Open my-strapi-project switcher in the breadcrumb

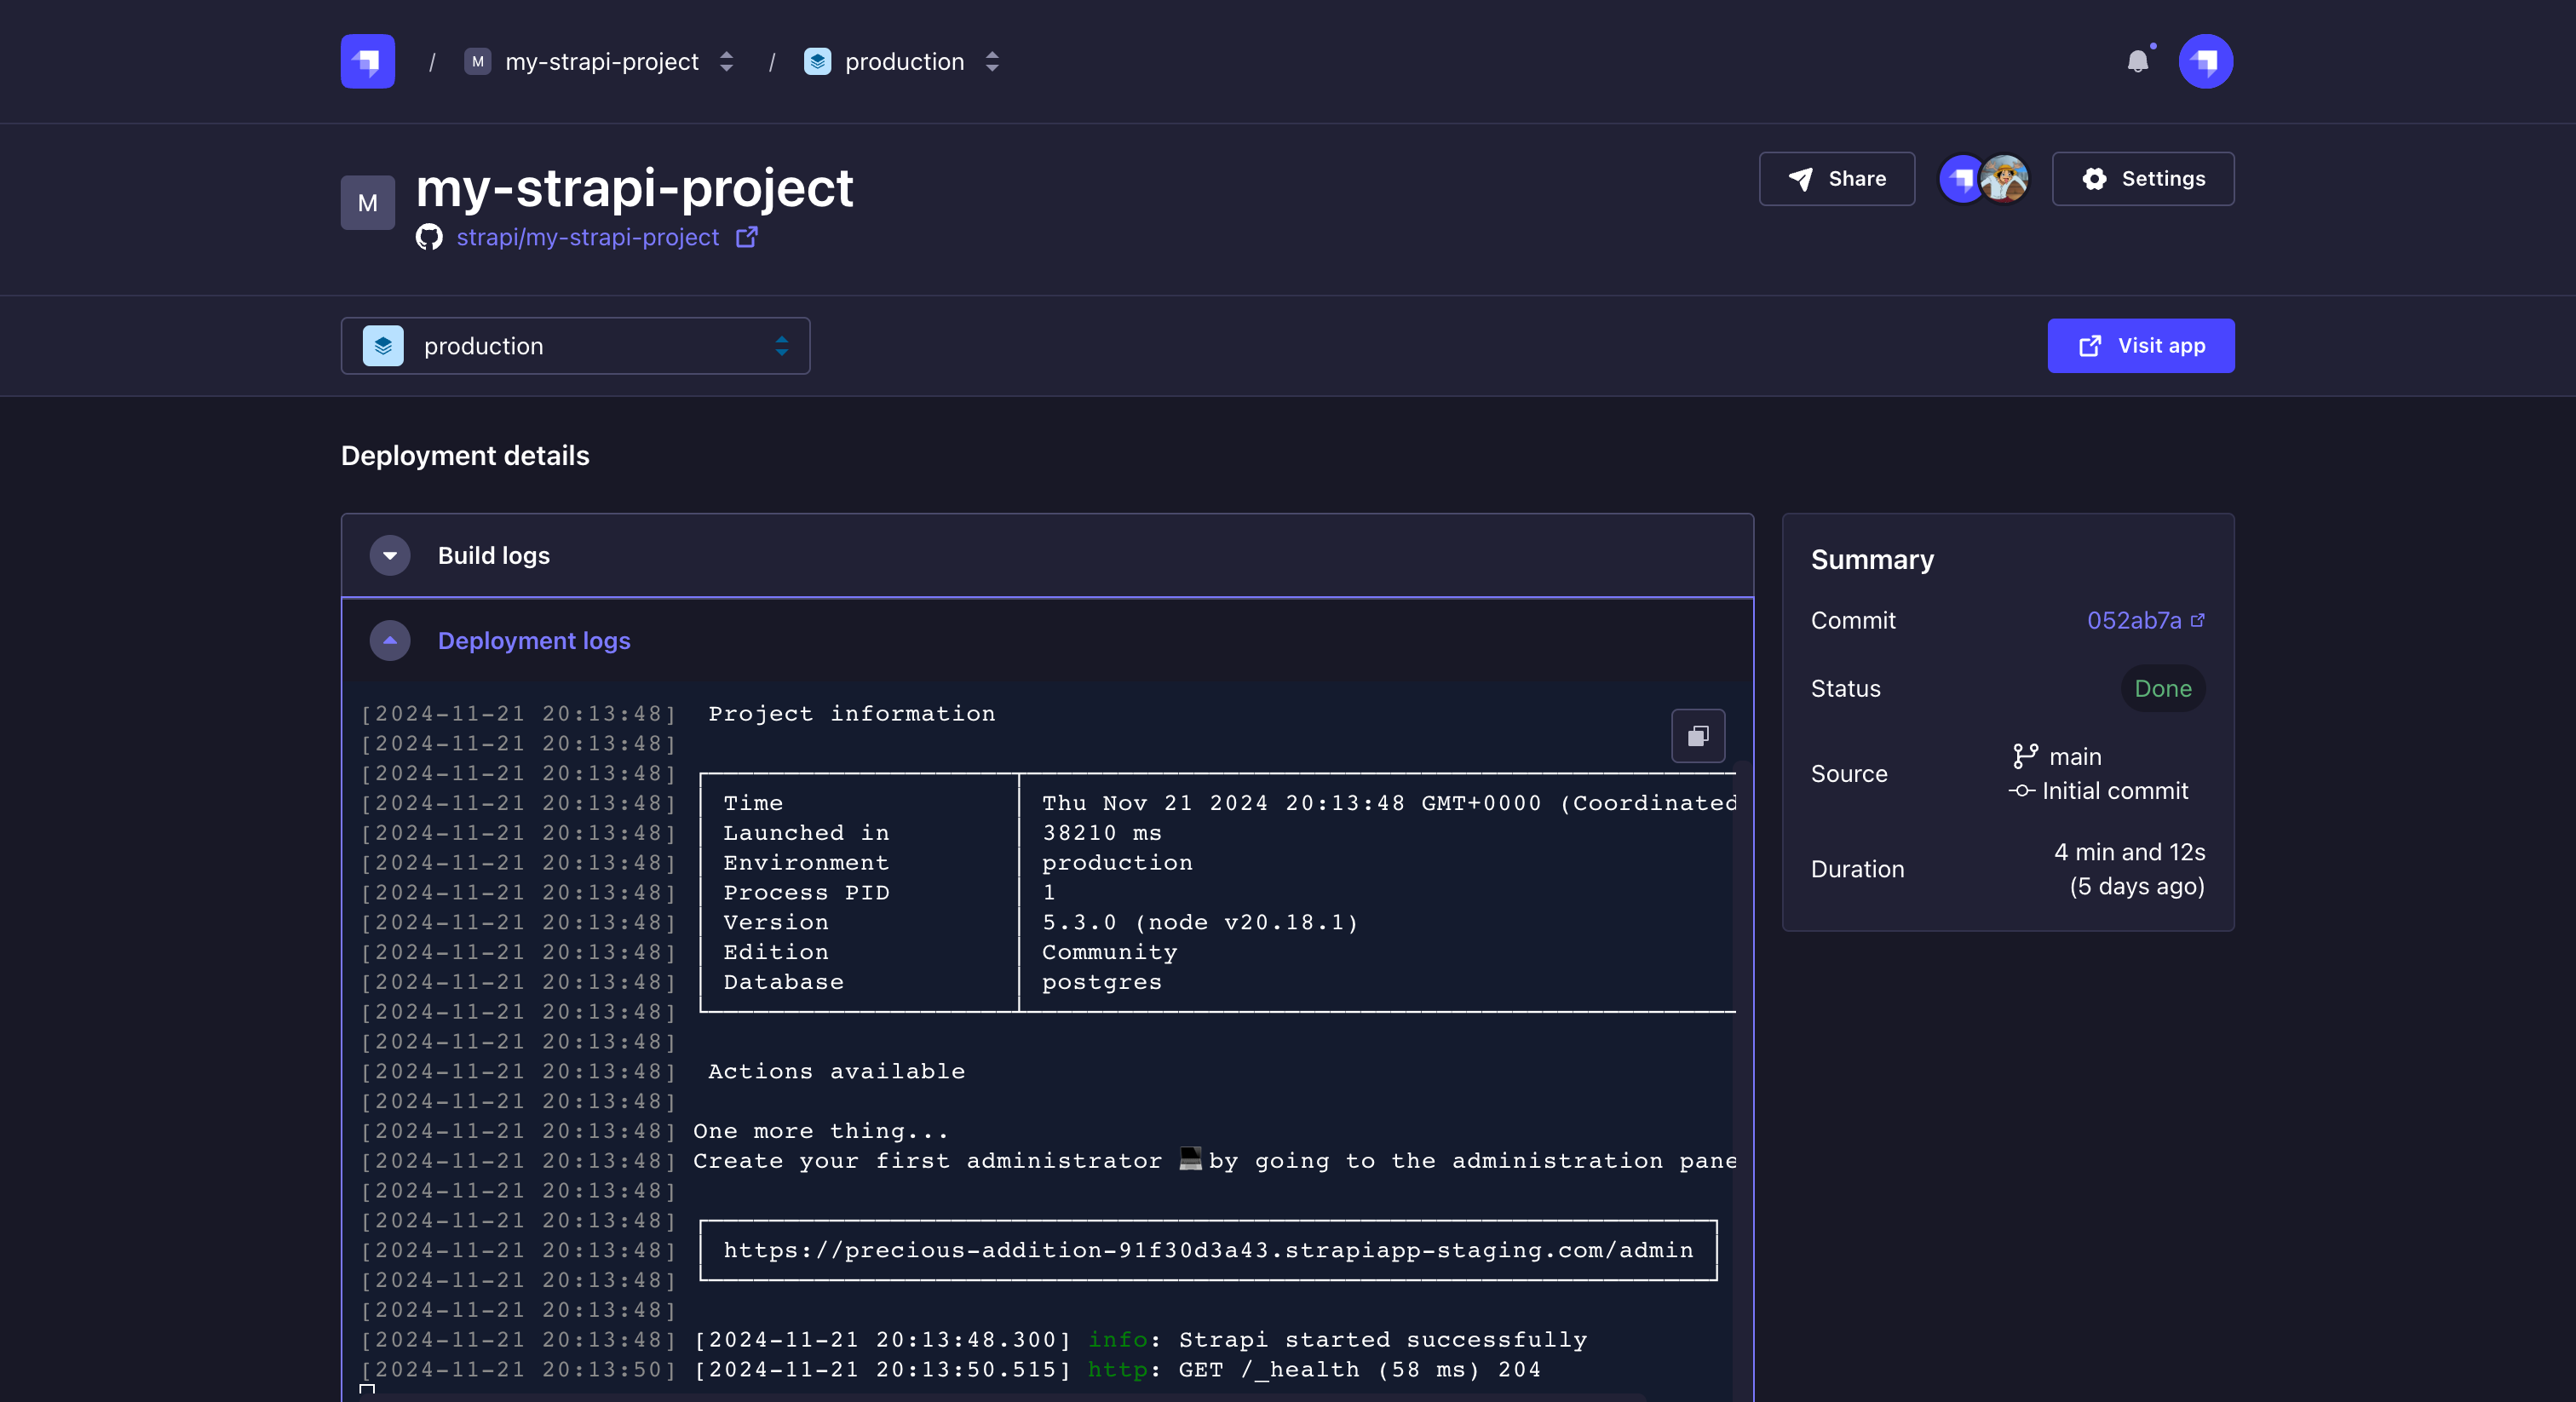click(x=601, y=62)
